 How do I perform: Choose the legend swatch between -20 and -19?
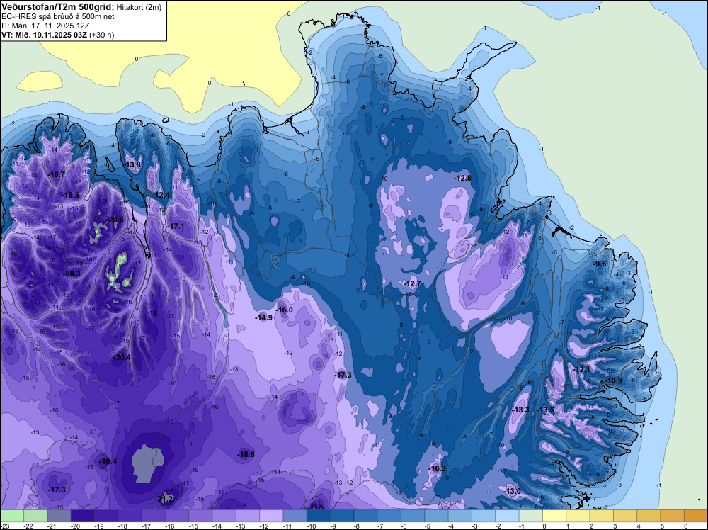pos(82,516)
